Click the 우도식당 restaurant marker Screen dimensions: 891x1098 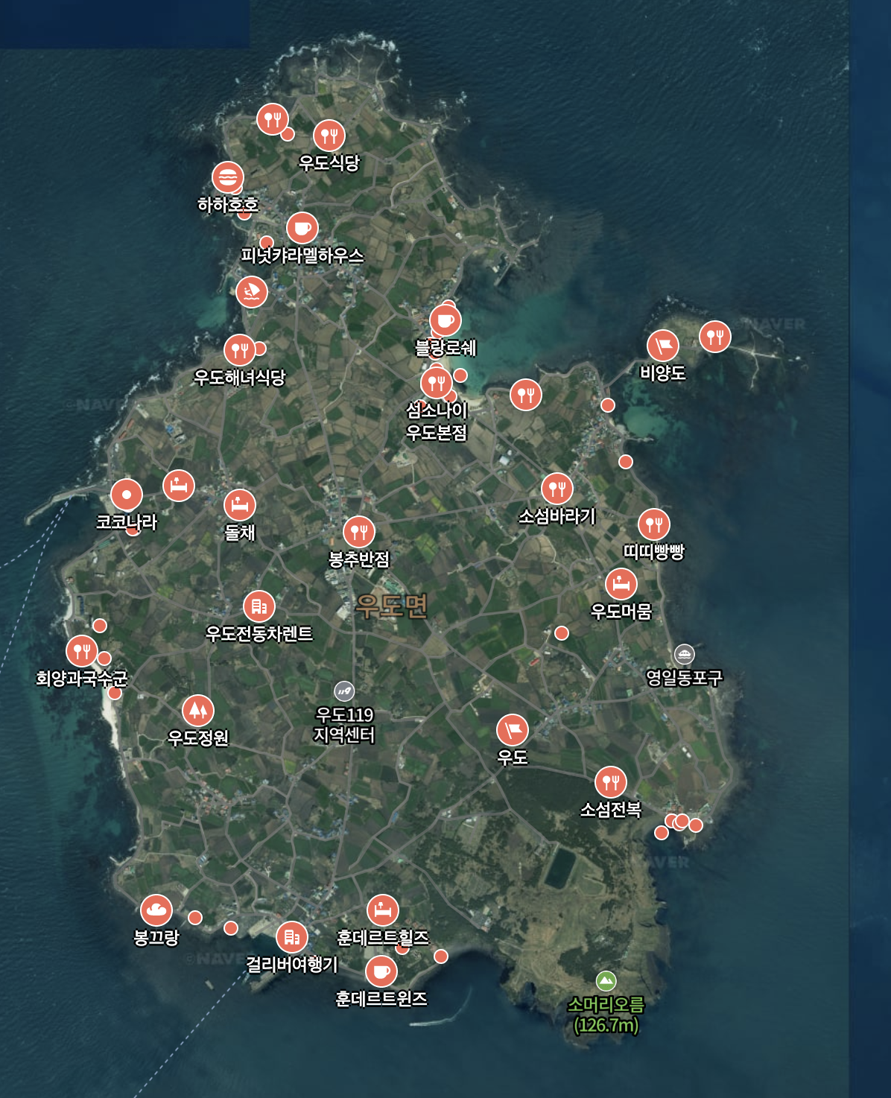(329, 136)
